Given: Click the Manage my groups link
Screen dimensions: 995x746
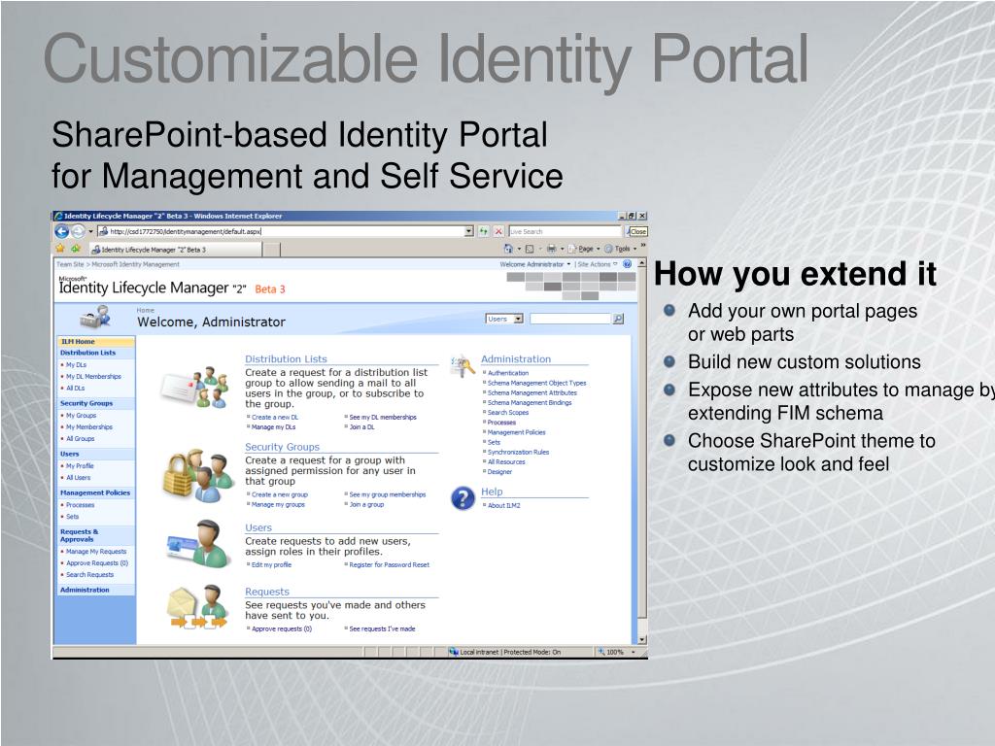Looking at the screenshot, I should point(278,505).
